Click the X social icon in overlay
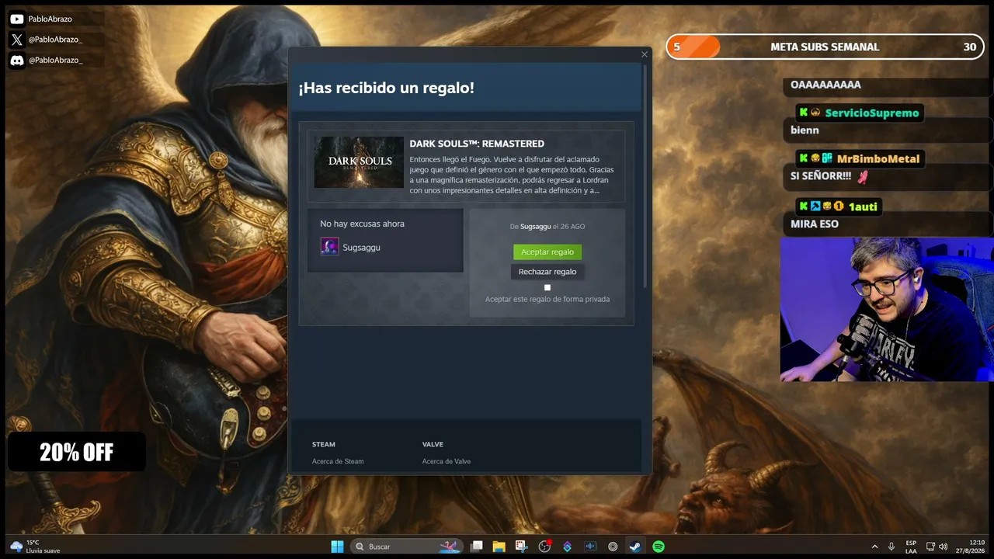The height and width of the screenshot is (559, 994). tap(17, 40)
